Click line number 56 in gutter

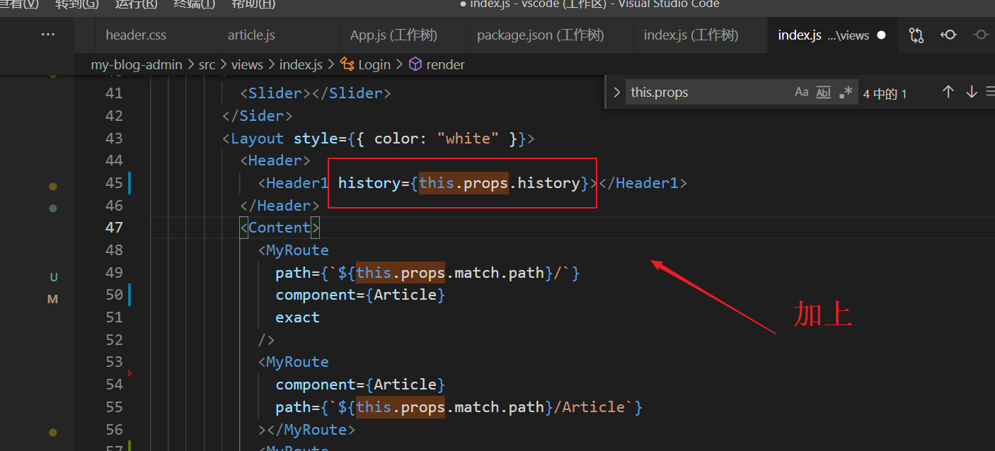pyautogui.click(x=113, y=429)
